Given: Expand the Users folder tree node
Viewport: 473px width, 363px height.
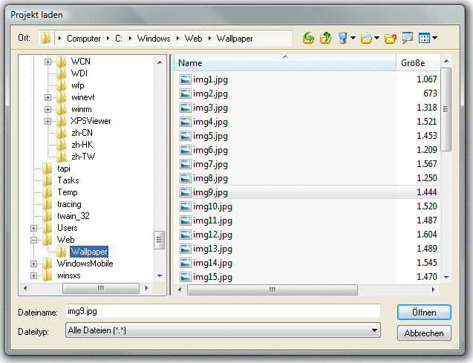Looking at the screenshot, I should 34,228.
